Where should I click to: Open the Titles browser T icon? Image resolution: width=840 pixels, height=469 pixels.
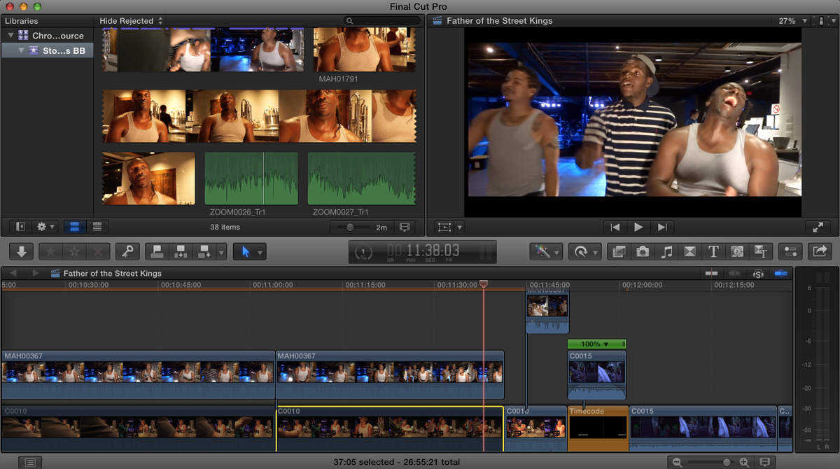coord(713,252)
